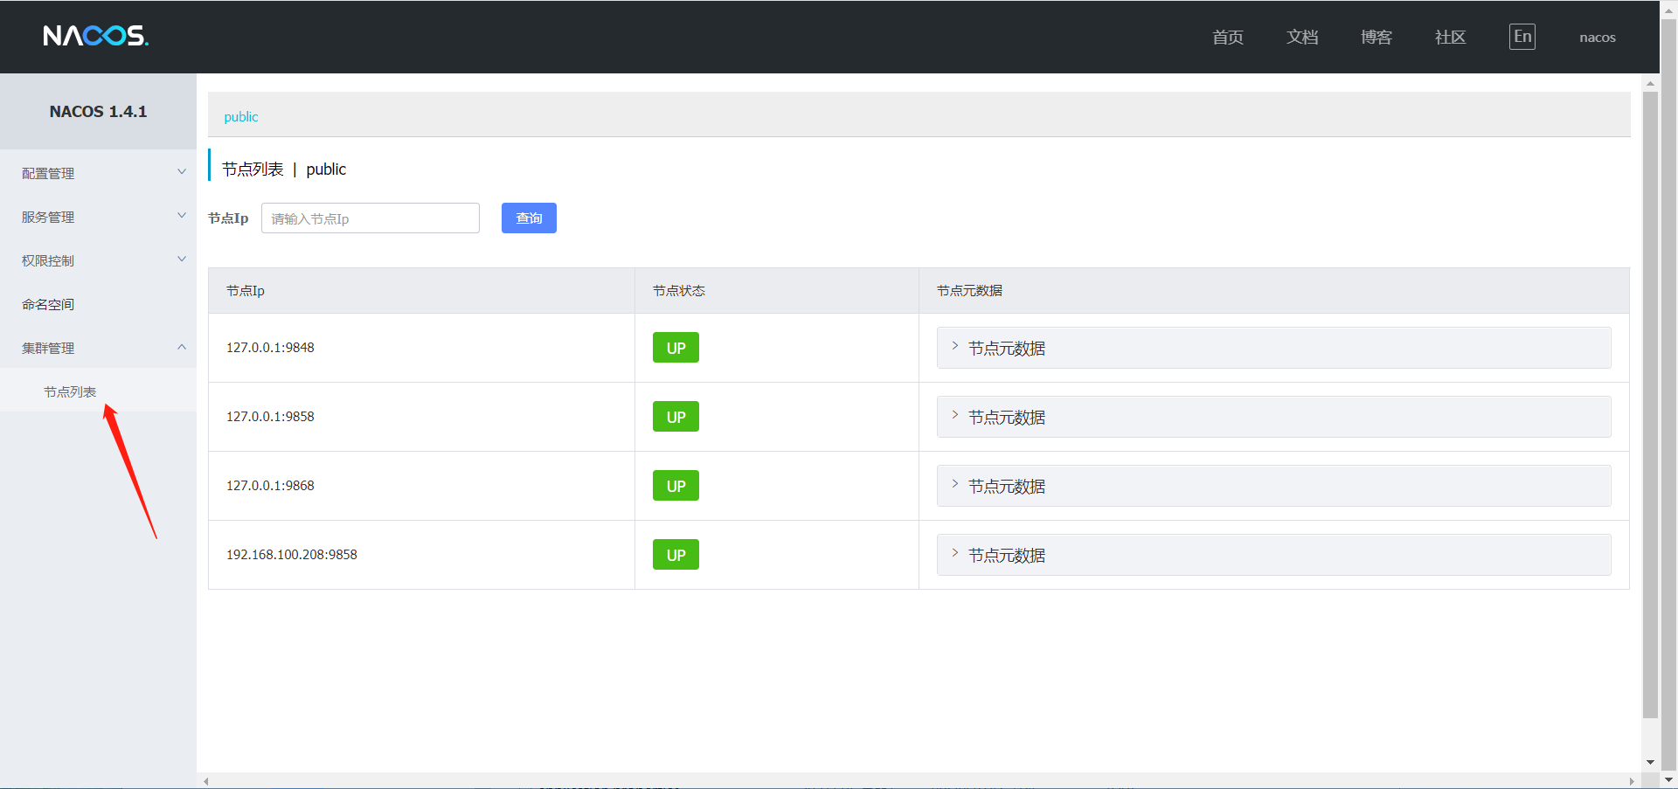Expand the 配置管理 sidebar menu
The image size is (1678, 789).
point(98,173)
